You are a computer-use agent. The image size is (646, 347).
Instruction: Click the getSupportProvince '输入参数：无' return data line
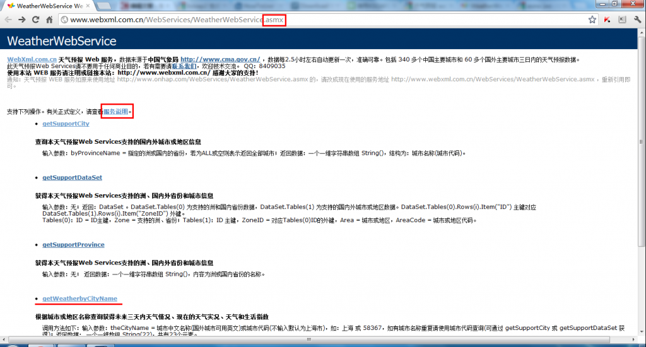pyautogui.click(x=154, y=274)
